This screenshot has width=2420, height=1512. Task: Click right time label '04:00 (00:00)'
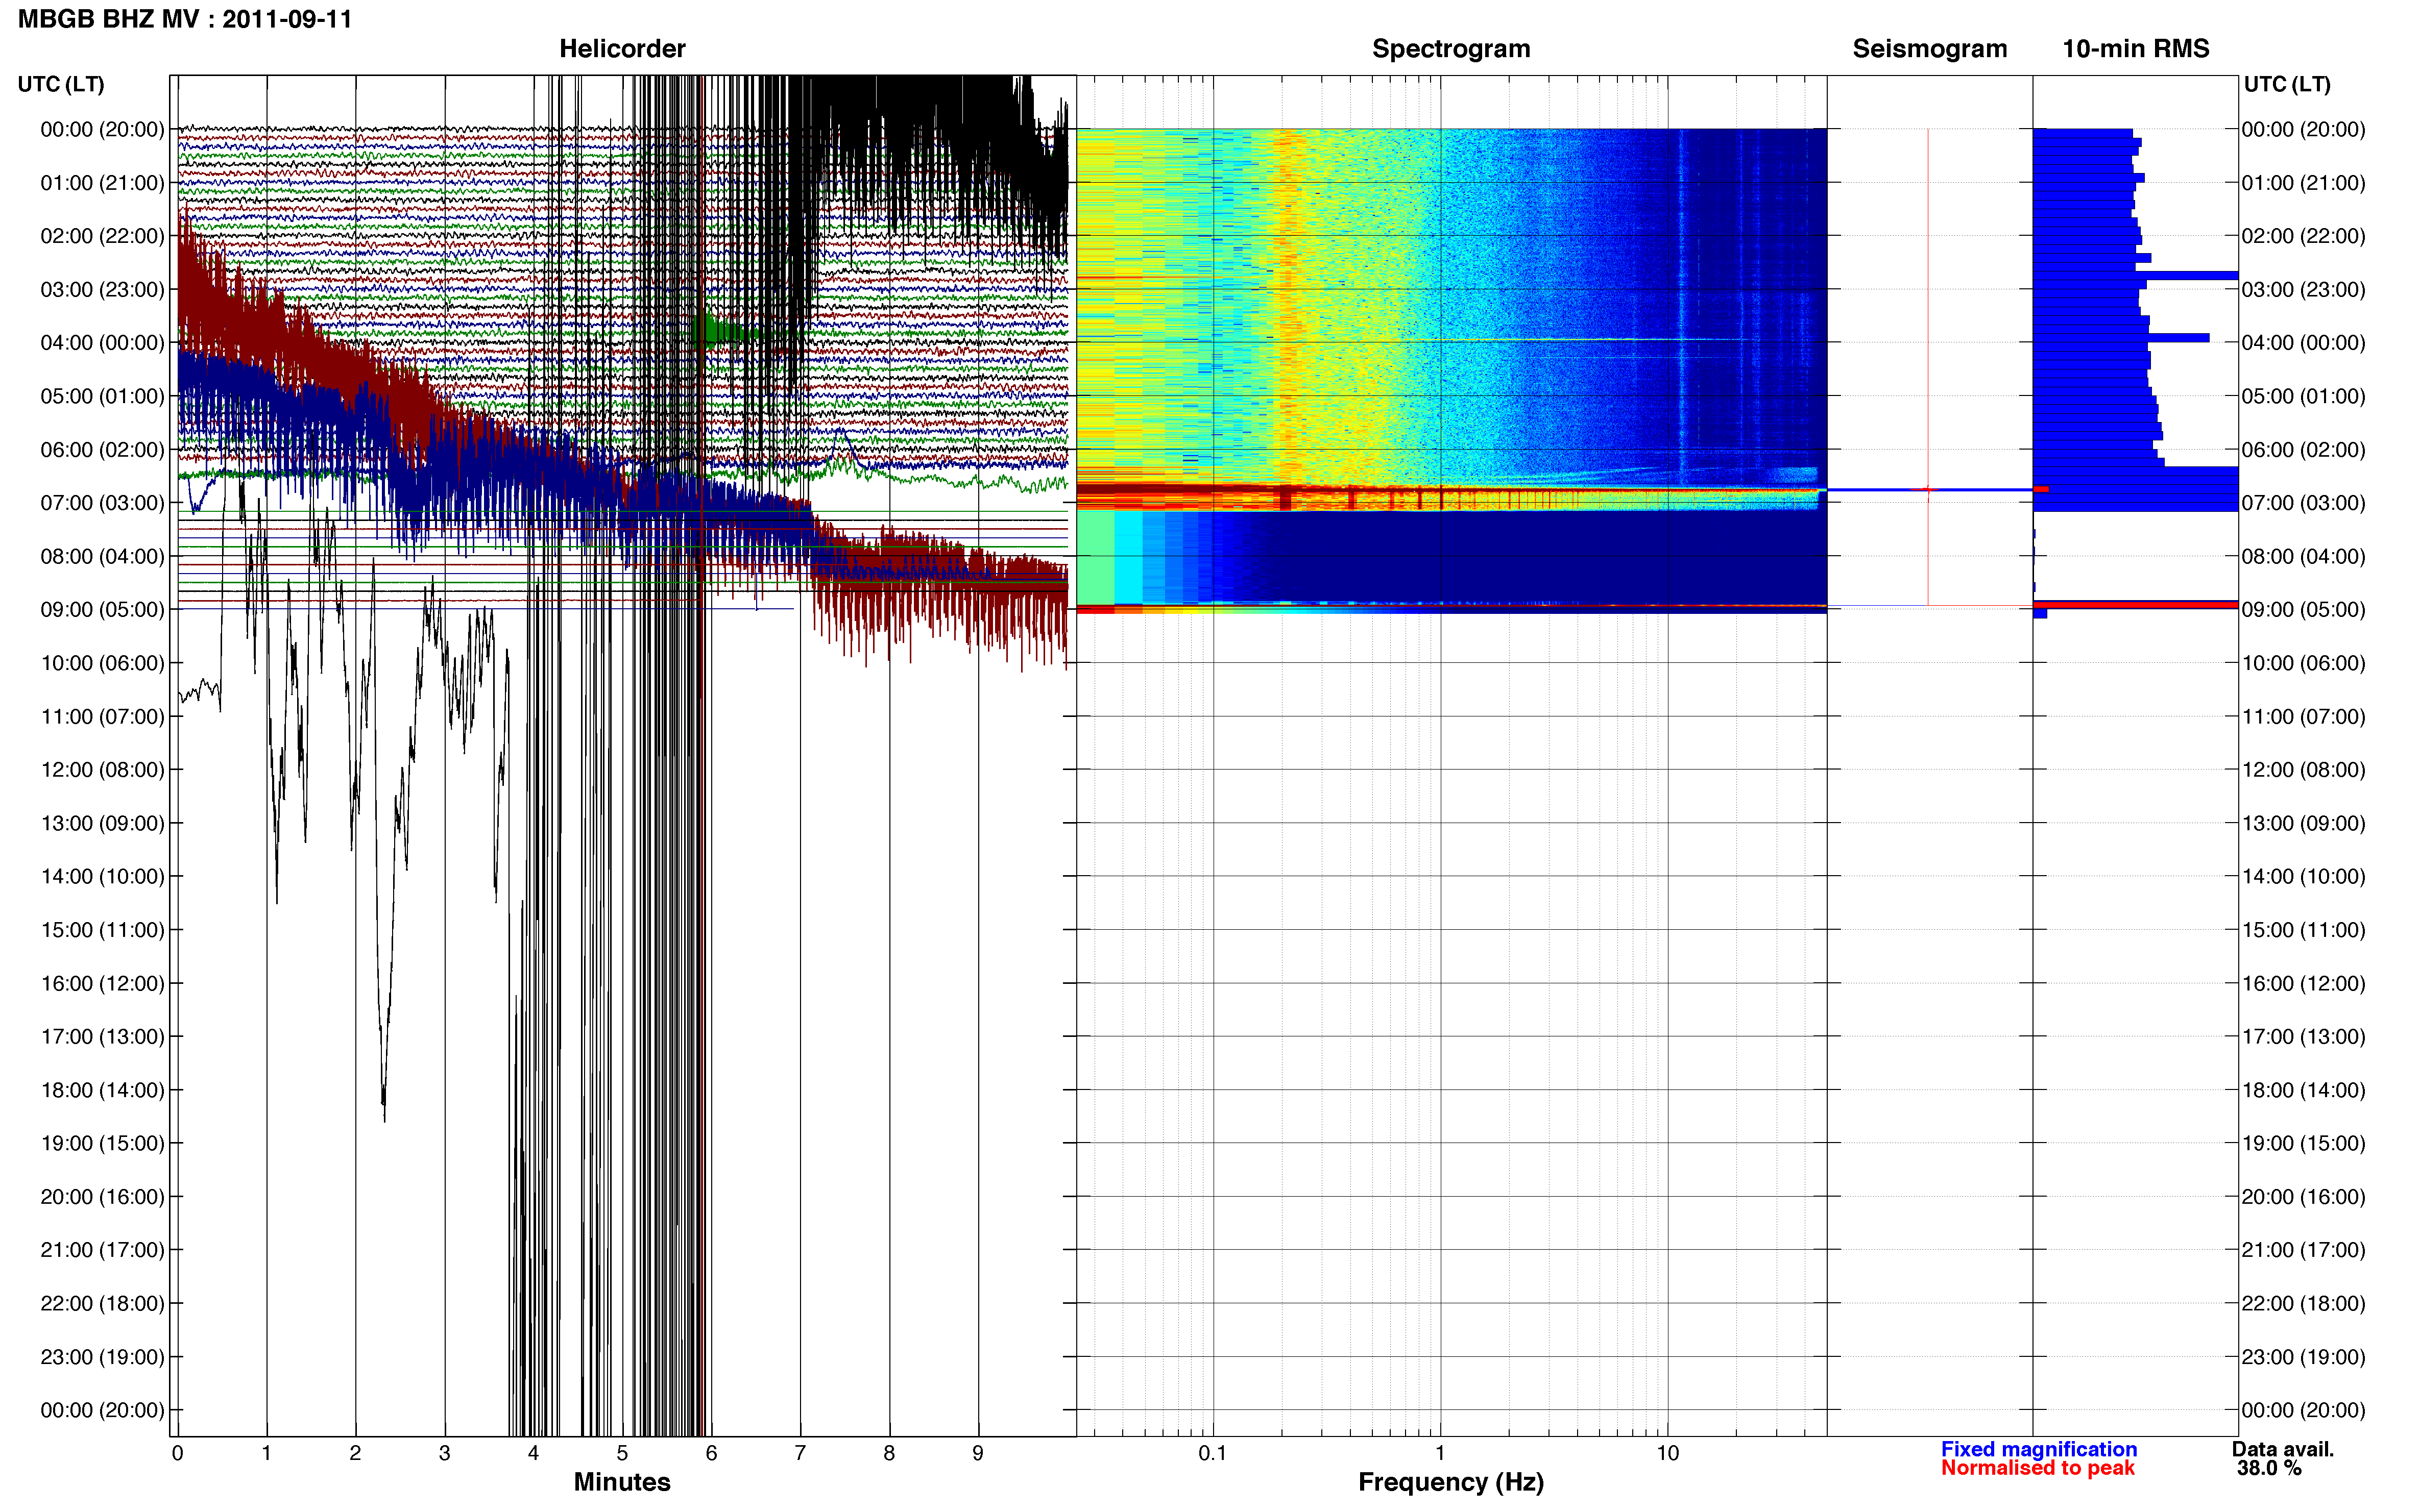pos(2303,342)
